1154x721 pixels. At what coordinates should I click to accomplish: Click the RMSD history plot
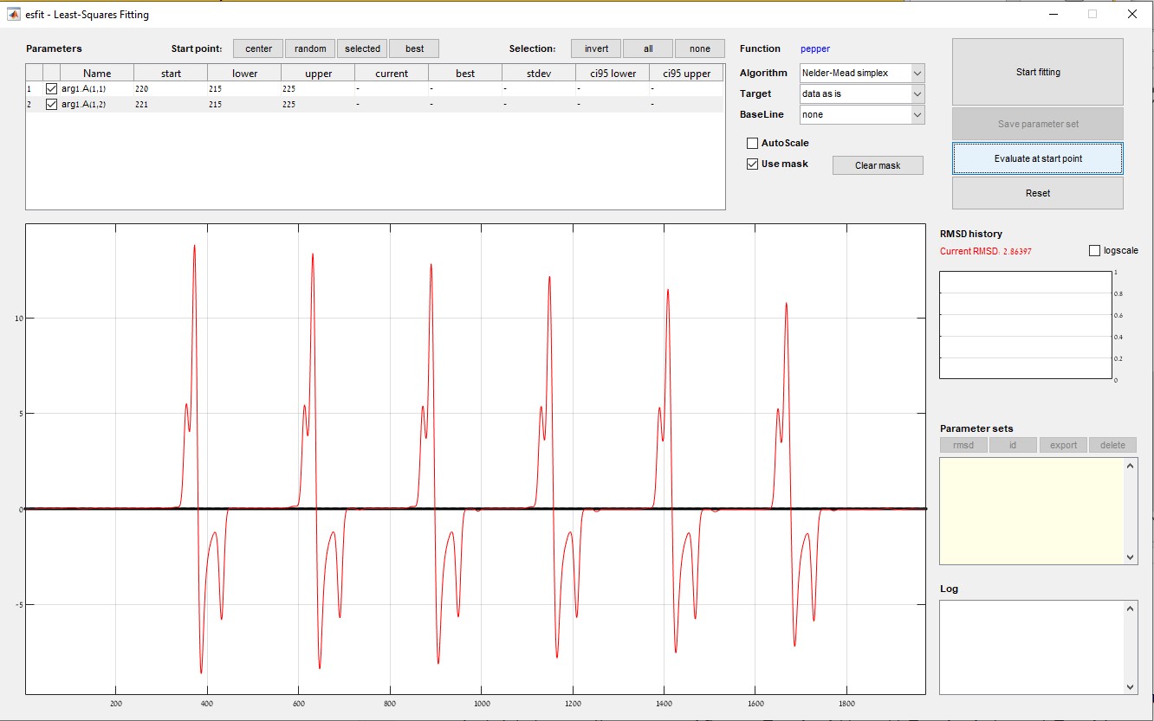pos(1026,325)
